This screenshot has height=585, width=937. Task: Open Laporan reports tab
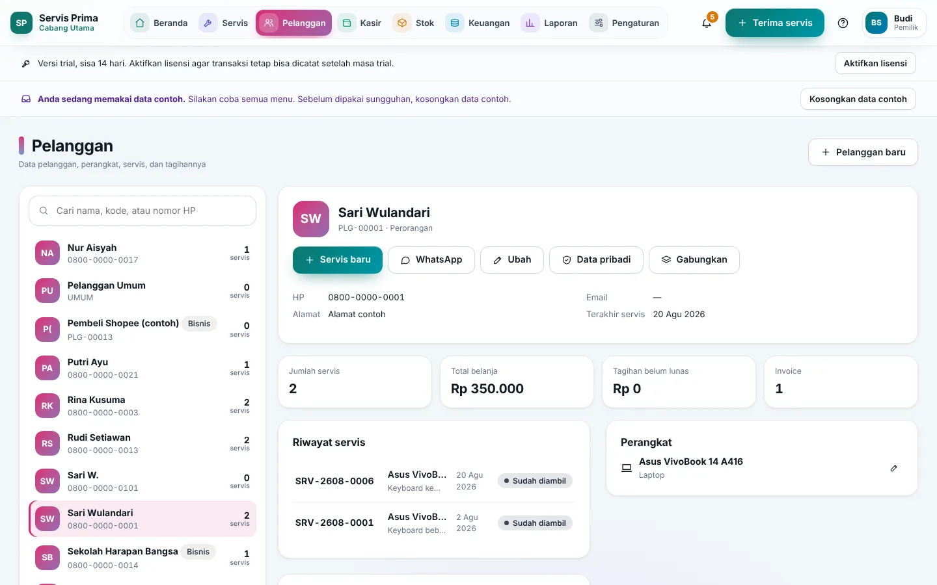(550, 23)
